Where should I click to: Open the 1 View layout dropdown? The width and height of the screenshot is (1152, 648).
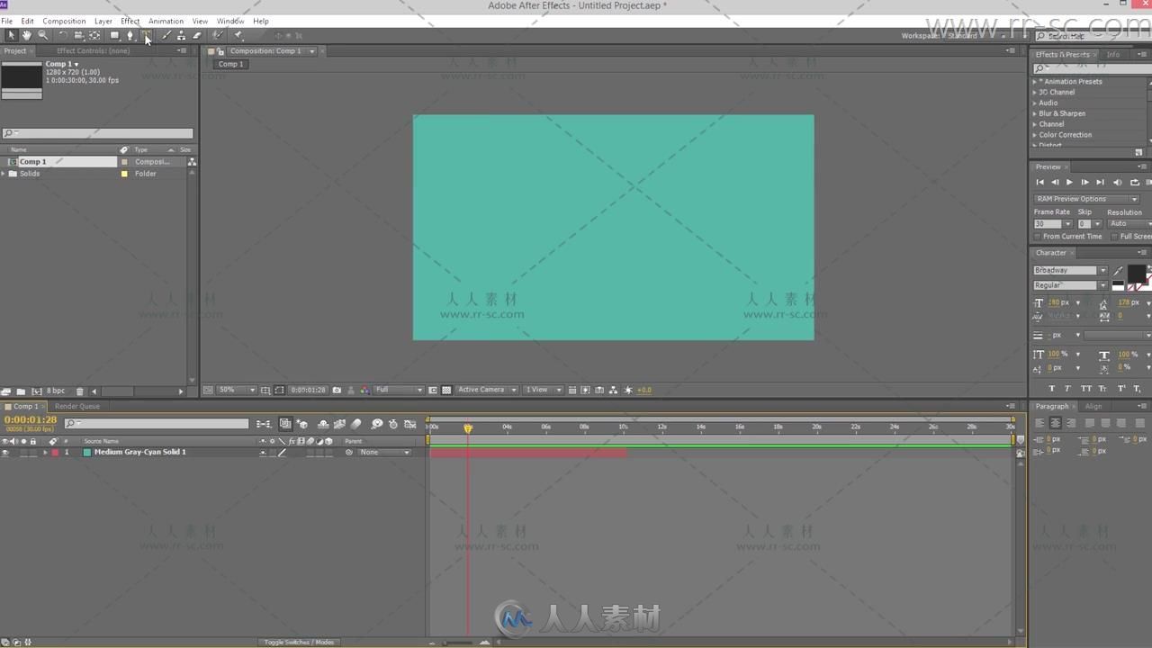point(543,390)
